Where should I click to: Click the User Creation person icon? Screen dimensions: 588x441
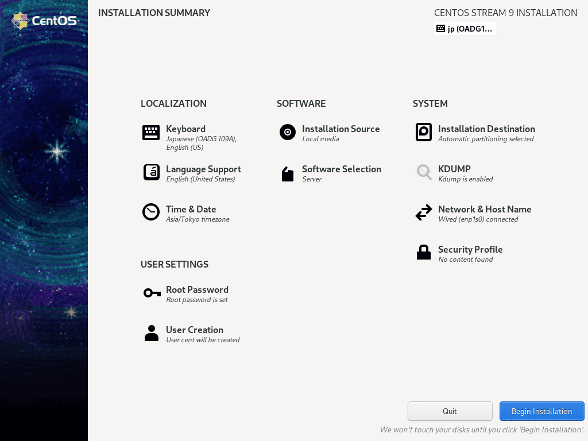[x=152, y=333]
